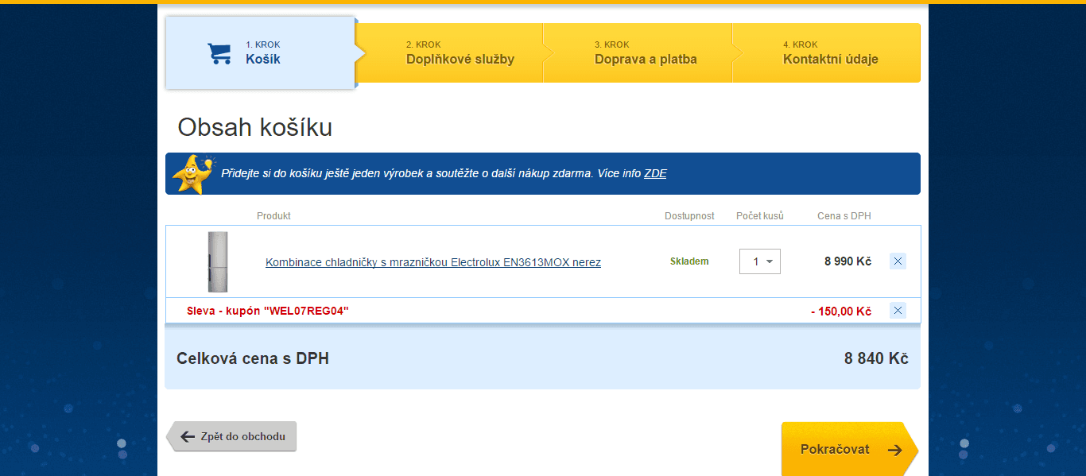Click the refrigerator product thumbnail

coord(217,261)
